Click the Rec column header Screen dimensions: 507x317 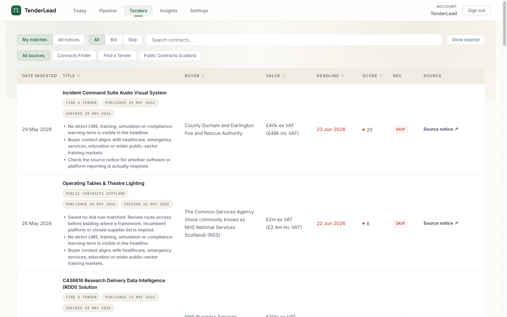pos(397,76)
